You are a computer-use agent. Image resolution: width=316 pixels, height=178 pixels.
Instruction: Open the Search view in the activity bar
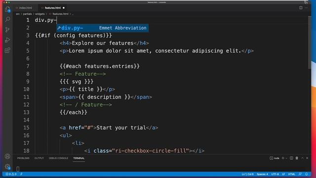(7, 19)
